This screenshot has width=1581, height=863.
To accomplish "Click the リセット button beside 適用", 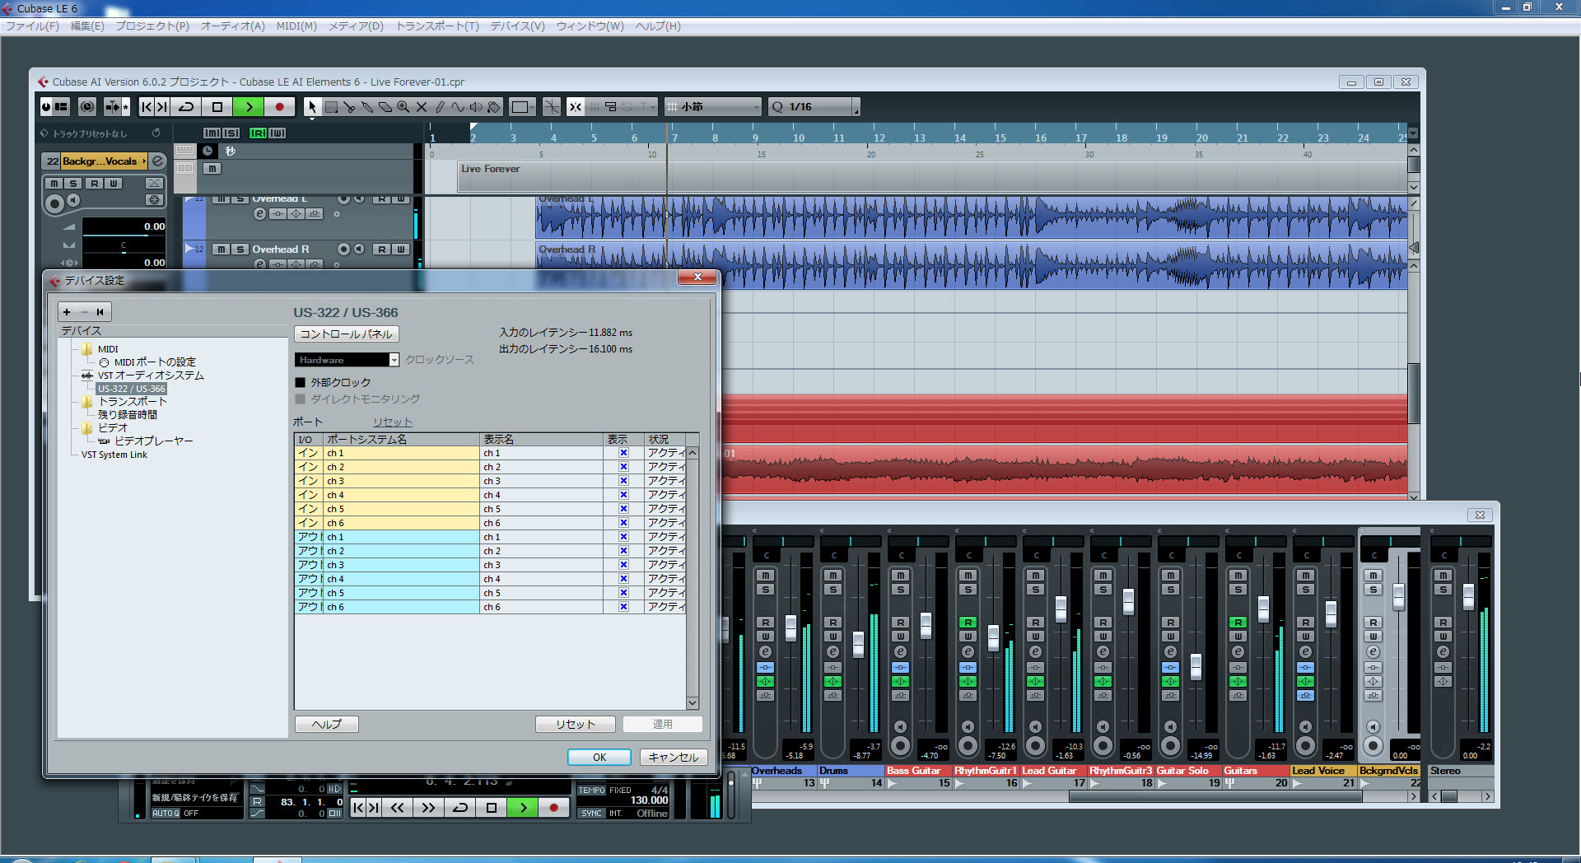I will coord(576,725).
